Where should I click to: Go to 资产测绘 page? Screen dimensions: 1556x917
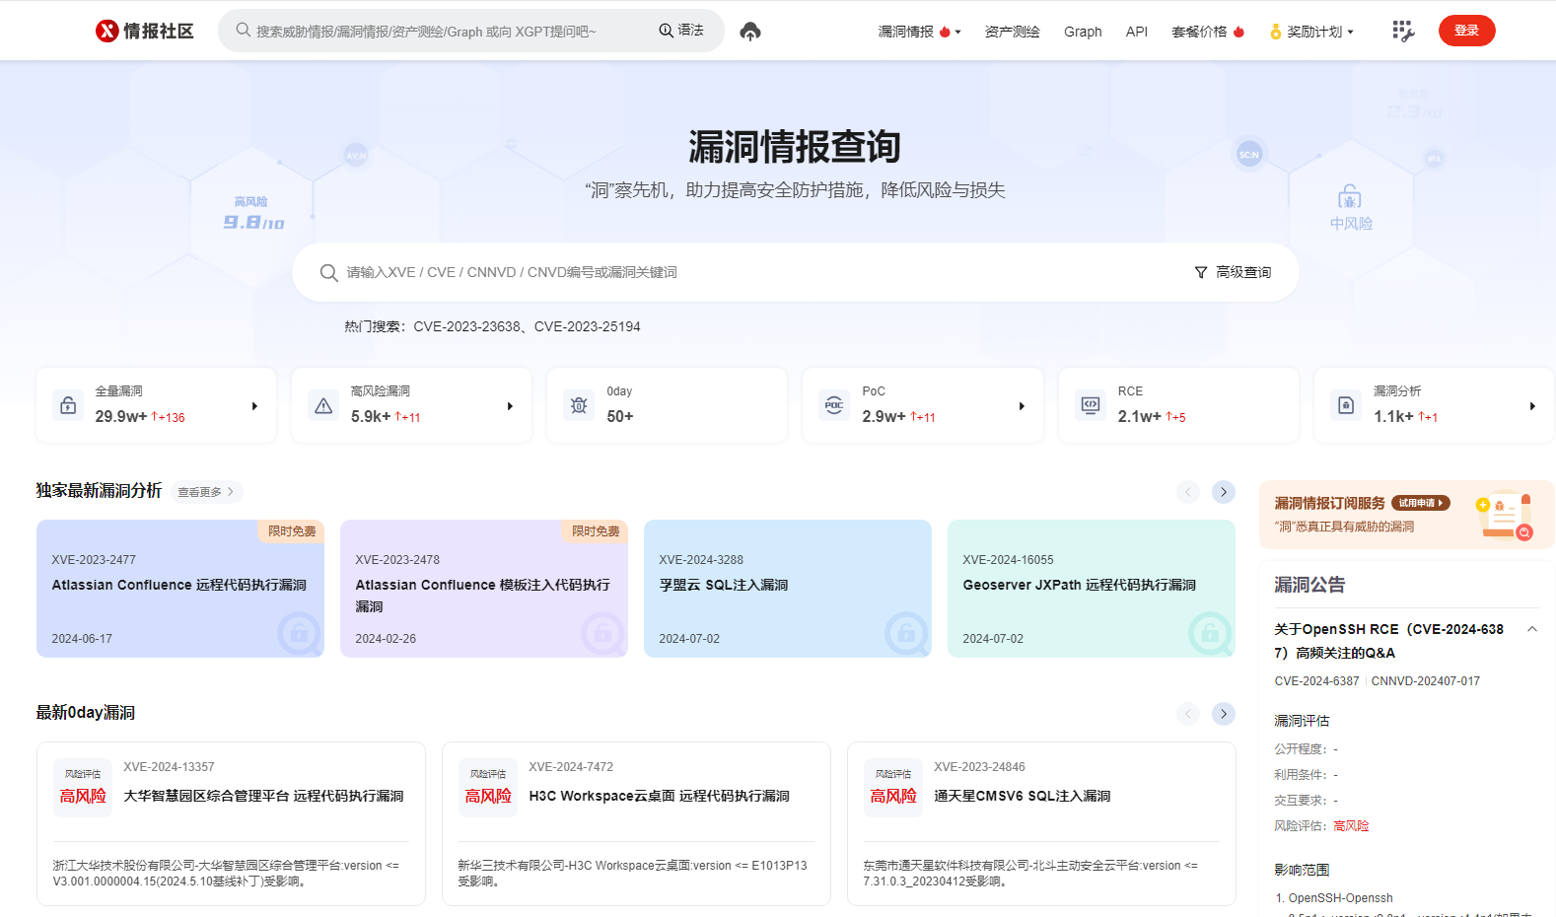pyautogui.click(x=1012, y=32)
